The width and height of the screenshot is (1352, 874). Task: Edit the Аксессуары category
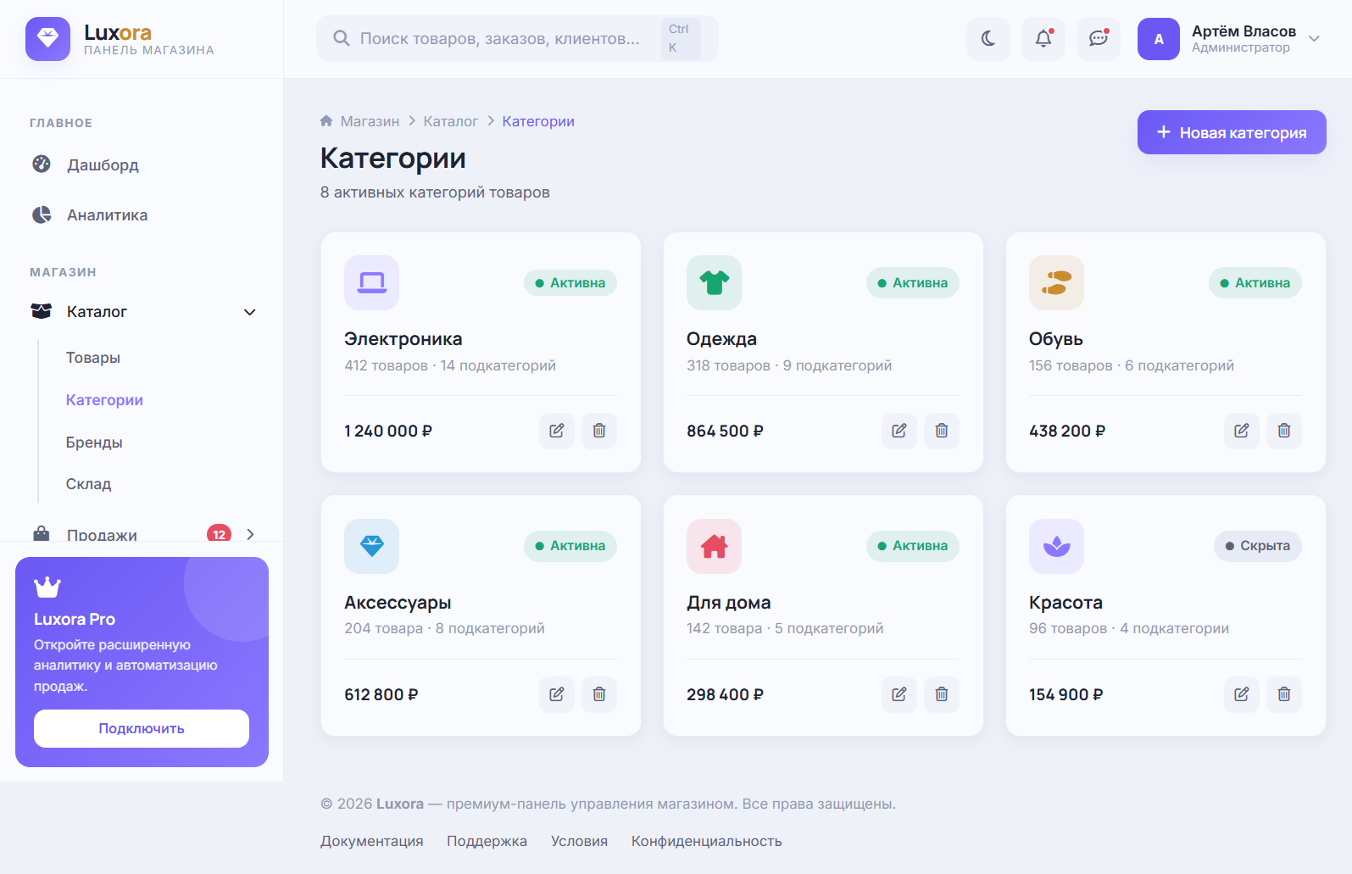557,694
